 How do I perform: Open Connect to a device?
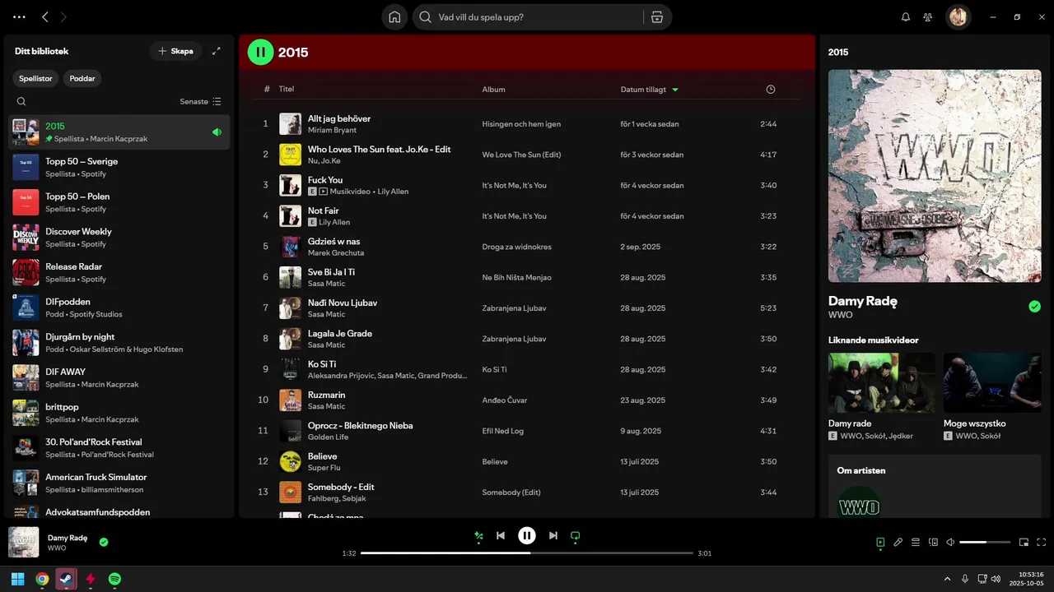tap(934, 543)
